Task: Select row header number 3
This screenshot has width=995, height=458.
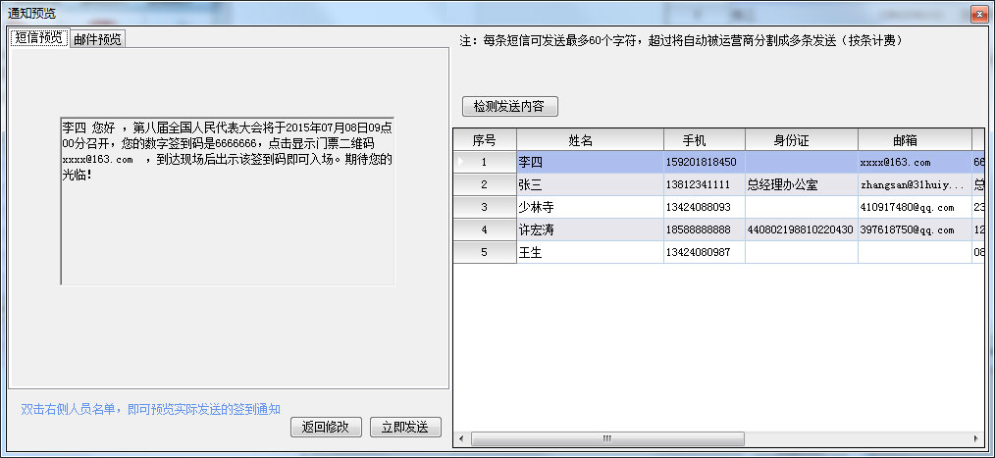Action: pyautogui.click(x=485, y=207)
